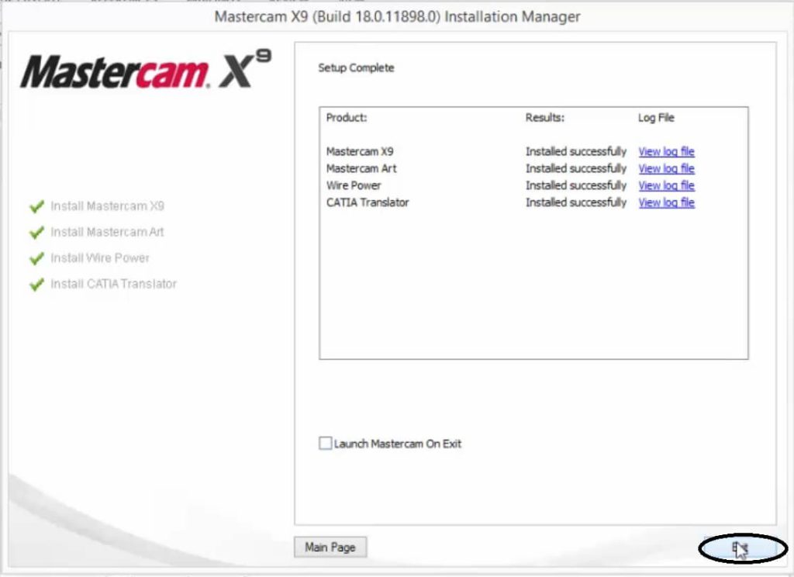Click the green checkmark beside Install Mastercam Art
The height and width of the screenshot is (577, 794).
36,232
